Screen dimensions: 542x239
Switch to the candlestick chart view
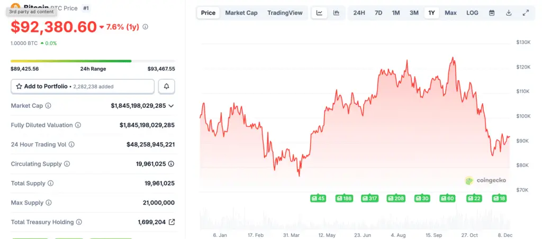pos(336,13)
